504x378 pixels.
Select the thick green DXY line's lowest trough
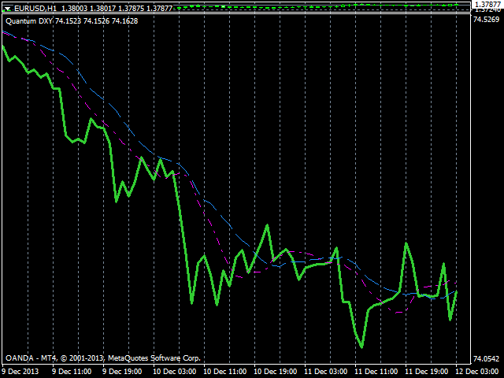(x=361, y=346)
